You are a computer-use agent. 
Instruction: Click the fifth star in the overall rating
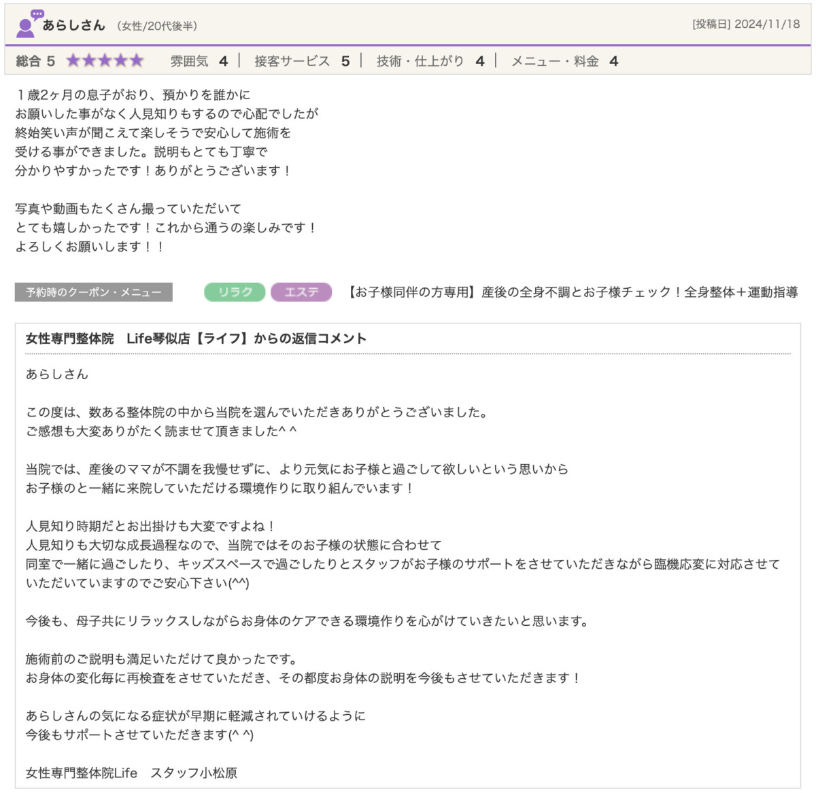[137, 61]
